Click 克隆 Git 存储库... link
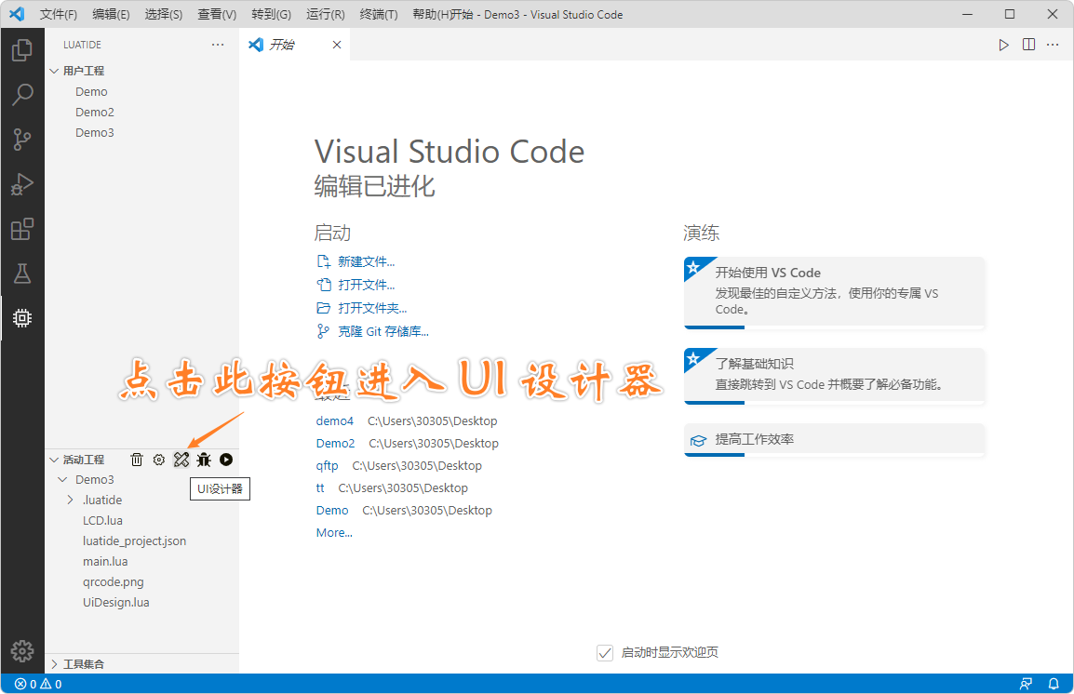Viewport: 1074px width, 694px height. (383, 331)
